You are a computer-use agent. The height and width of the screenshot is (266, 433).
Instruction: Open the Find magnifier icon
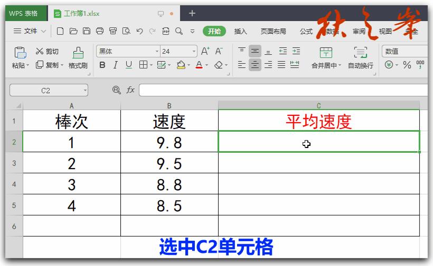click(x=179, y=31)
